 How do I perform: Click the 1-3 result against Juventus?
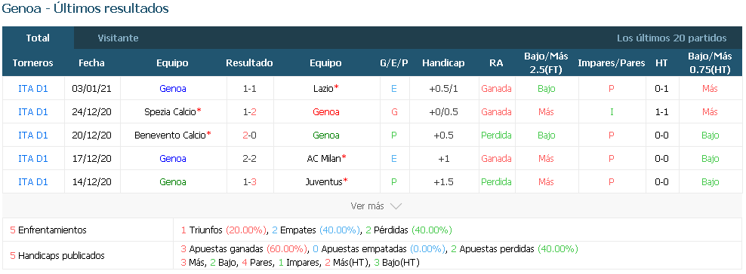[249, 181]
